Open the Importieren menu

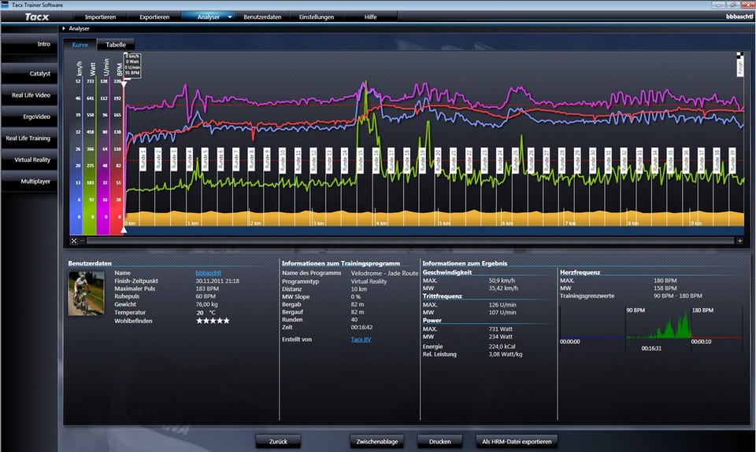pyautogui.click(x=100, y=17)
